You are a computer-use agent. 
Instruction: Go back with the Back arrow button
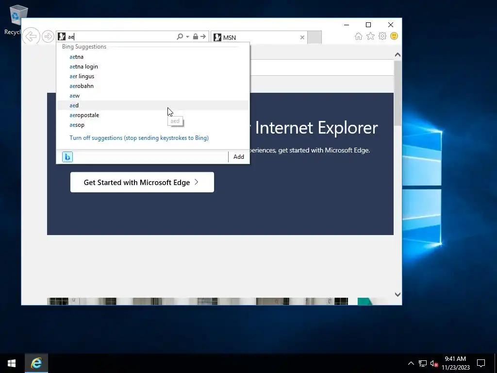31,36
